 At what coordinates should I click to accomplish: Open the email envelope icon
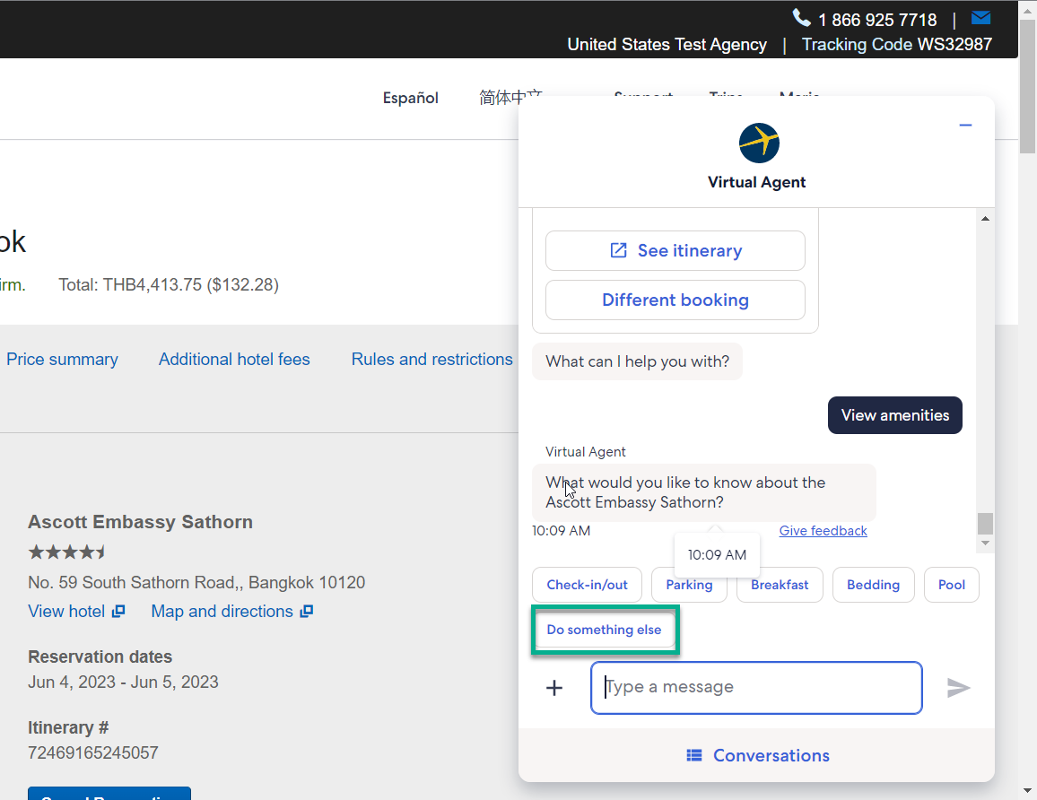[980, 18]
